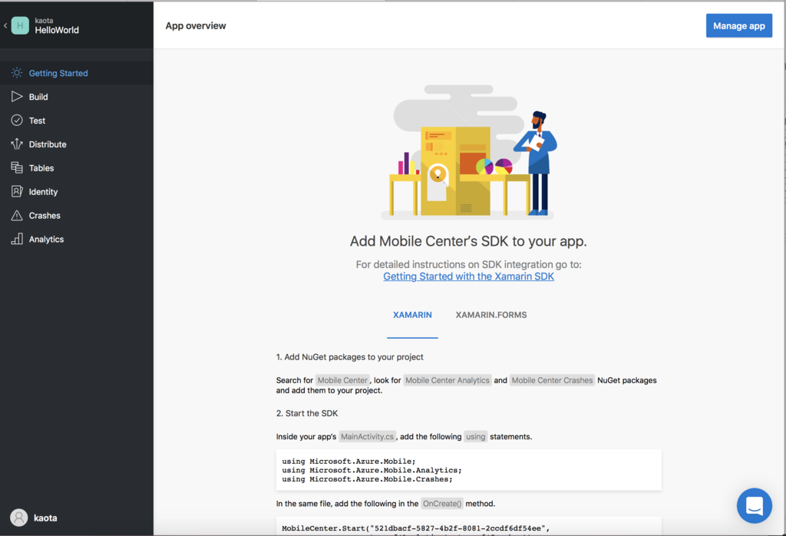Click the Crashes warning triangle icon
The height and width of the screenshot is (536, 786).
17,215
